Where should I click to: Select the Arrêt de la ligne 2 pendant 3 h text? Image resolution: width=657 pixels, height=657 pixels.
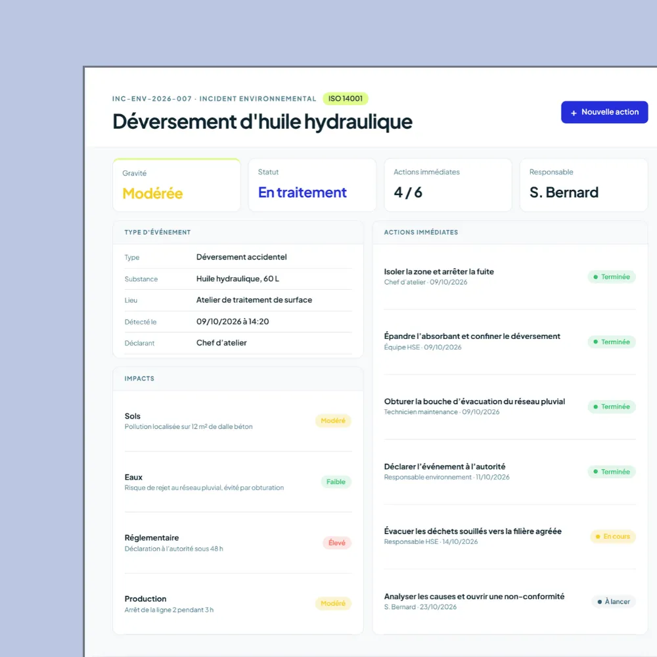[169, 610]
